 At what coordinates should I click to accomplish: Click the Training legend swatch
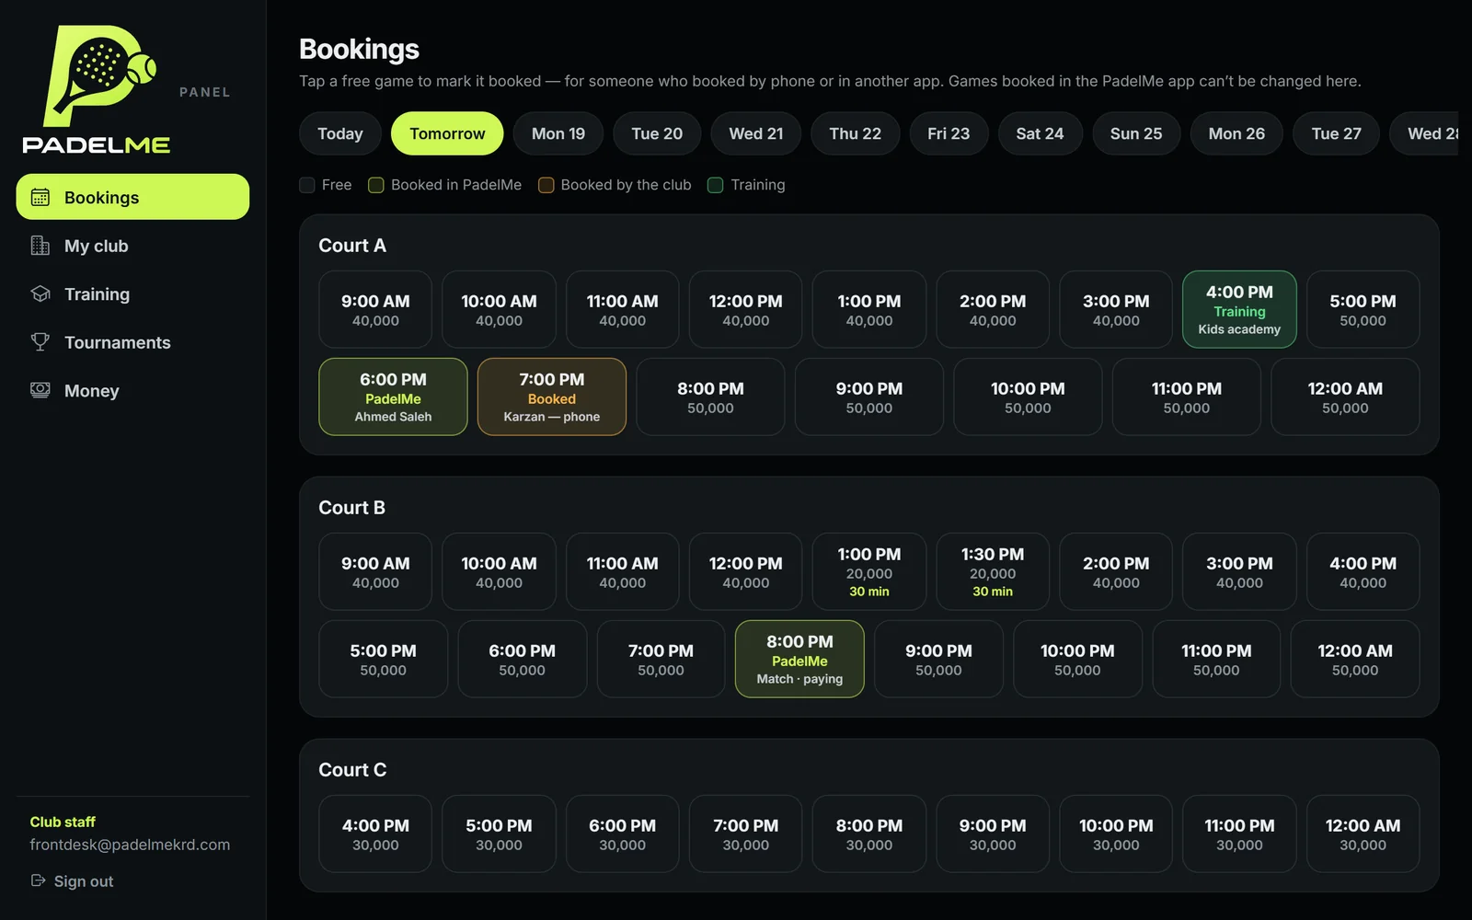[x=715, y=185]
